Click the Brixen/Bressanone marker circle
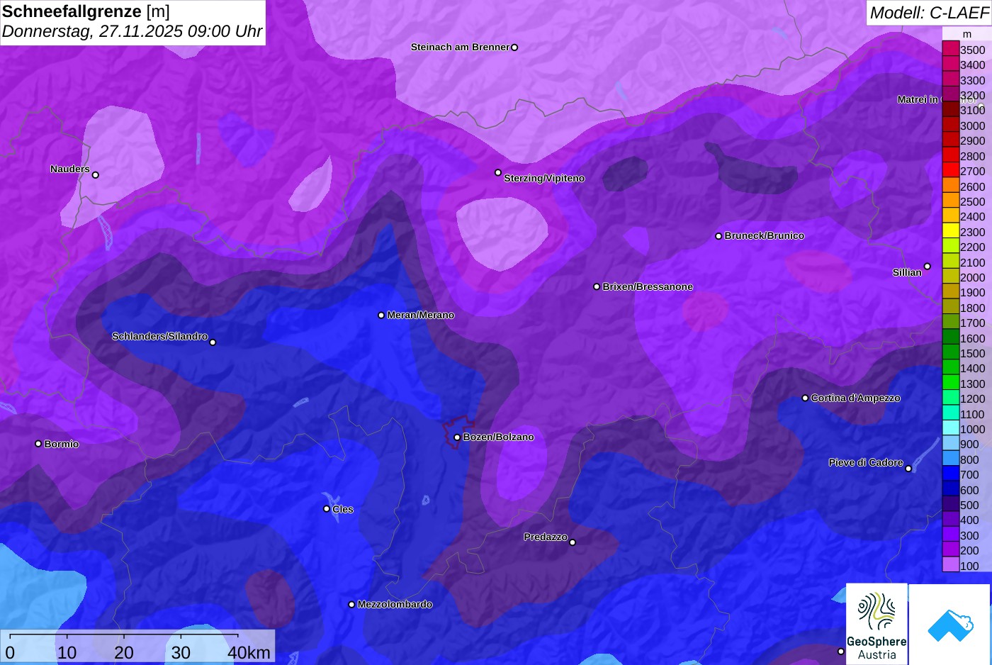992x665 pixels. pyautogui.click(x=597, y=287)
